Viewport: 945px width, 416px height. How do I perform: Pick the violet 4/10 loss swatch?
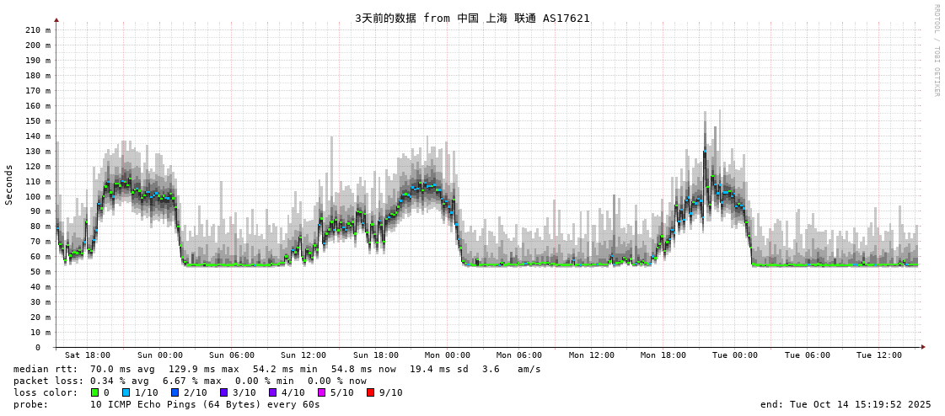(272, 392)
